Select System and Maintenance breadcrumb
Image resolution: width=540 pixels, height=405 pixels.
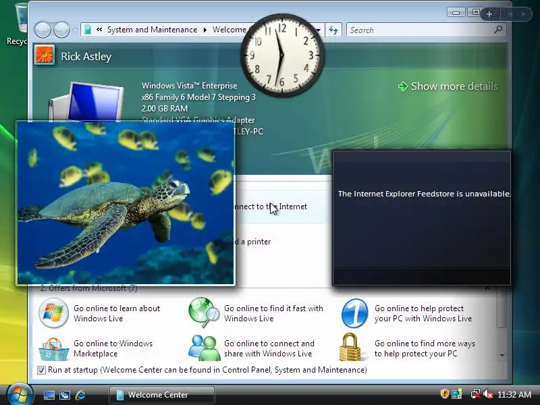pos(152,30)
